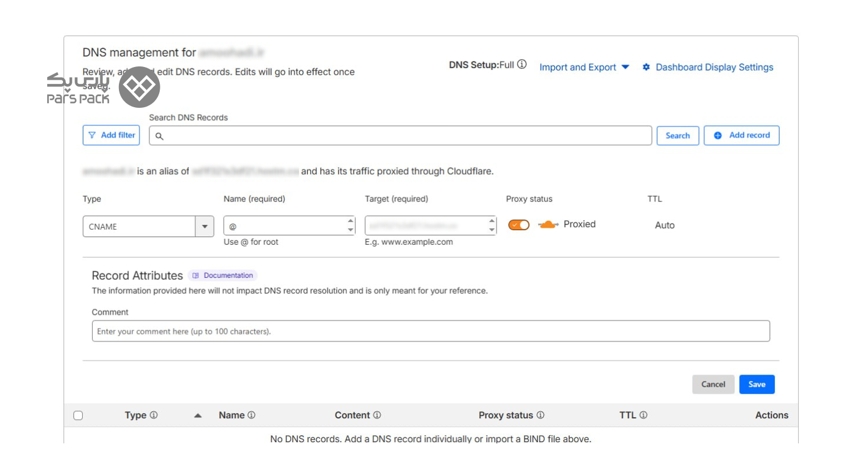Click the info icon beside TTL column

(644, 415)
